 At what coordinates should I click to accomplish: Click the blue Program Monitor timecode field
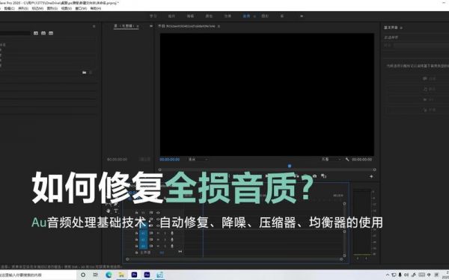coord(170,160)
